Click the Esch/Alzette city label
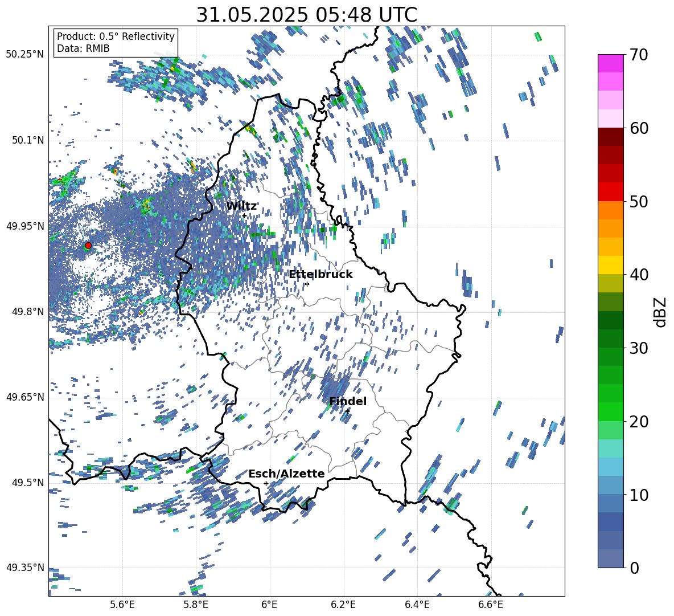The height and width of the screenshot is (616, 674). 286,474
